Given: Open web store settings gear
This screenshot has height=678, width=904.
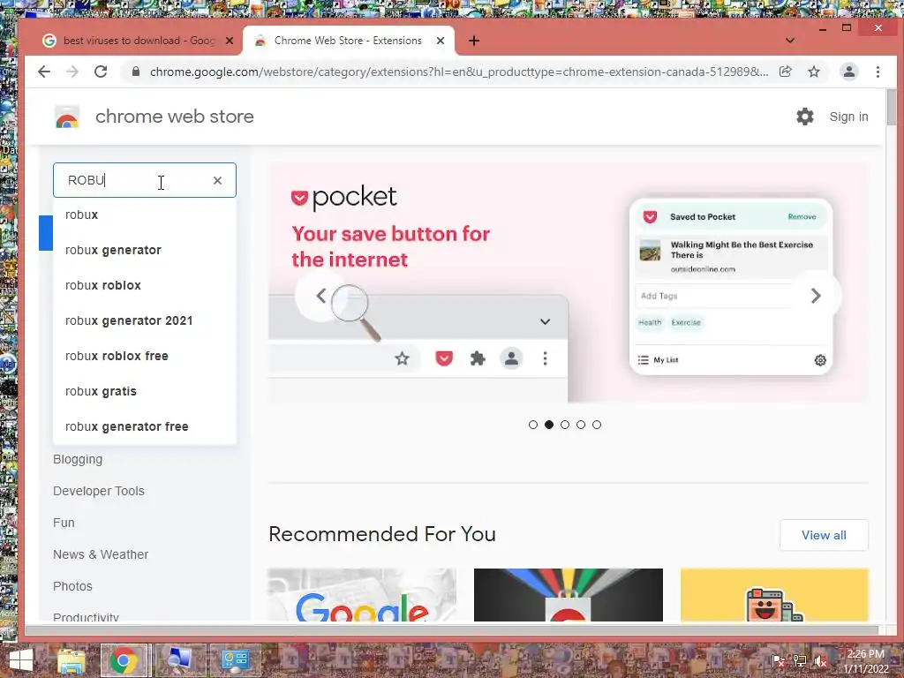Looking at the screenshot, I should click(805, 117).
